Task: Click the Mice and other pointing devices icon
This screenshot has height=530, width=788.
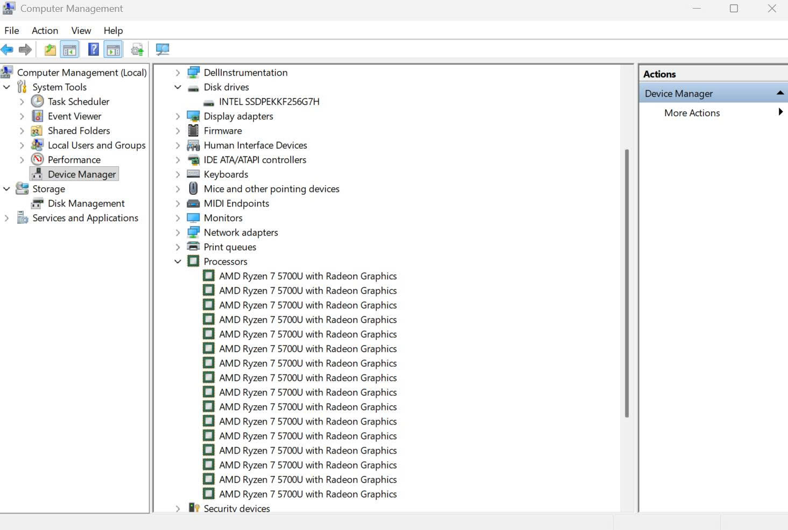Action: click(193, 188)
